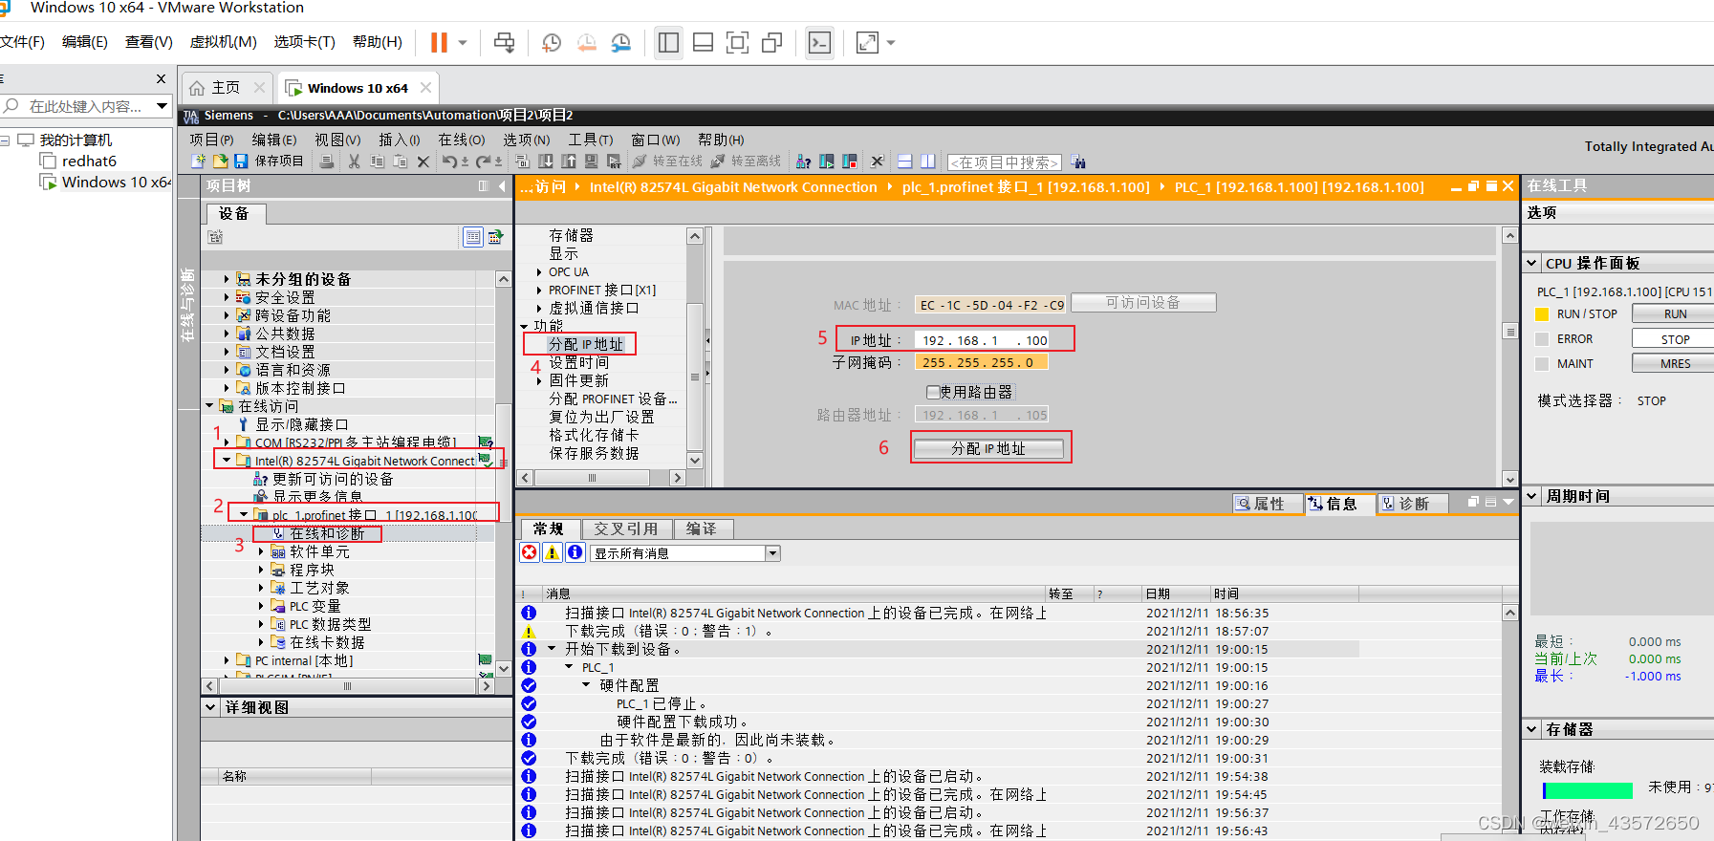Click the 保存项目 save icon

241,162
